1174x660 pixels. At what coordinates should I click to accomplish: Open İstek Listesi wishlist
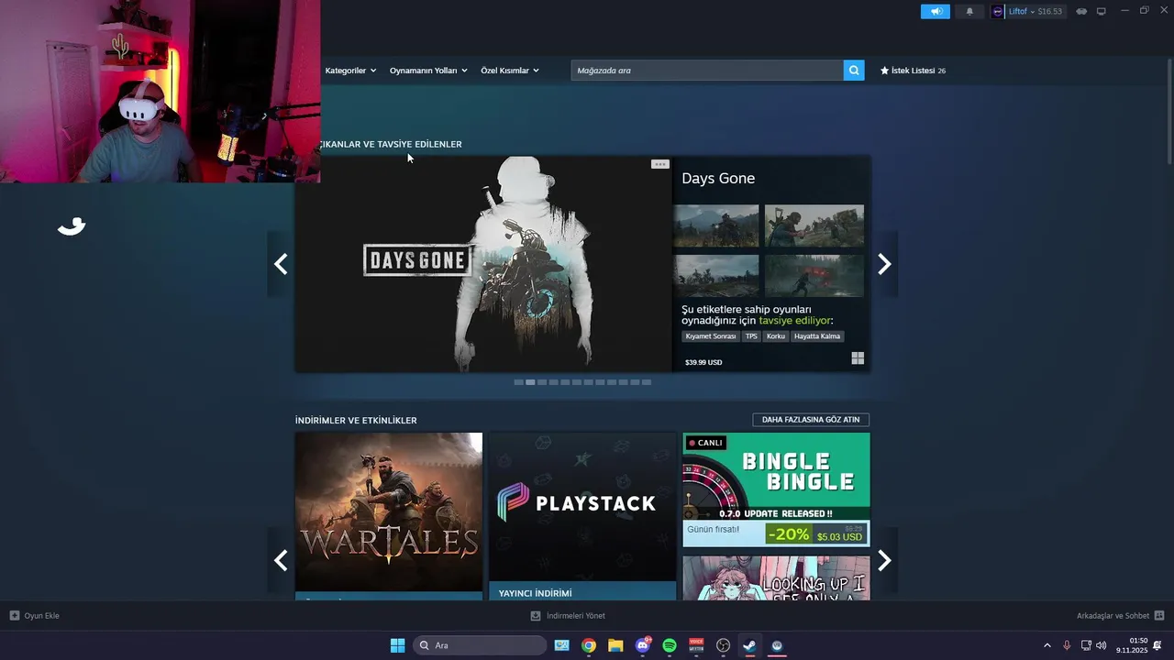(x=913, y=71)
